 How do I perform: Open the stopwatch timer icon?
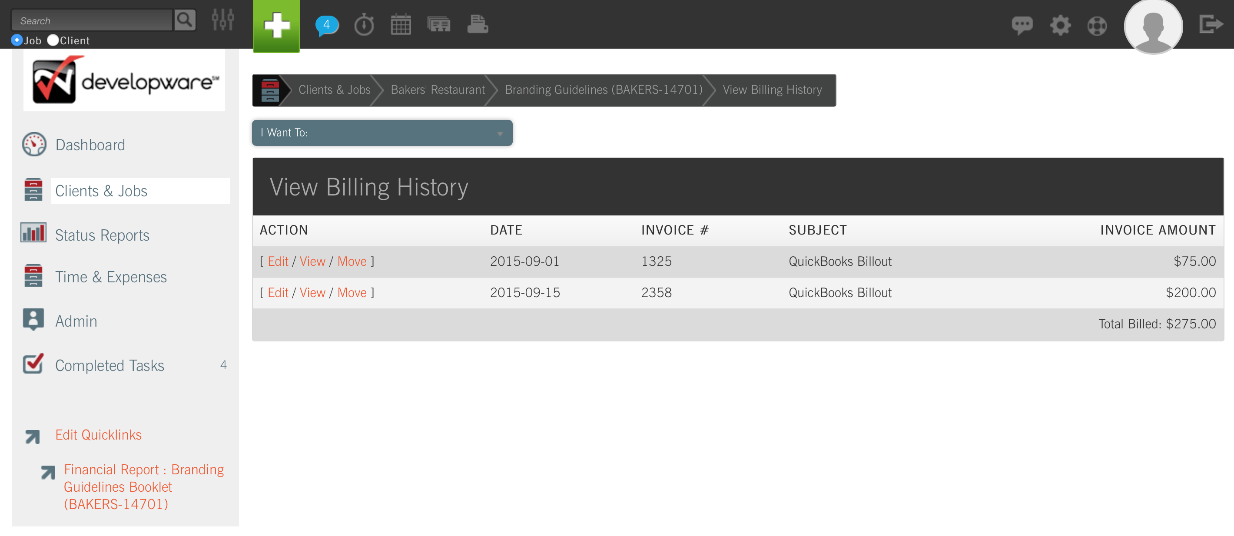364,24
